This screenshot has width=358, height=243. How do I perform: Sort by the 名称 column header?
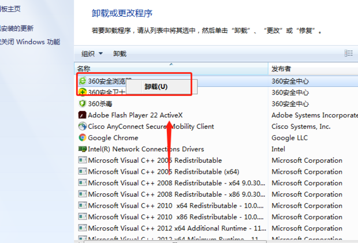[171, 69]
